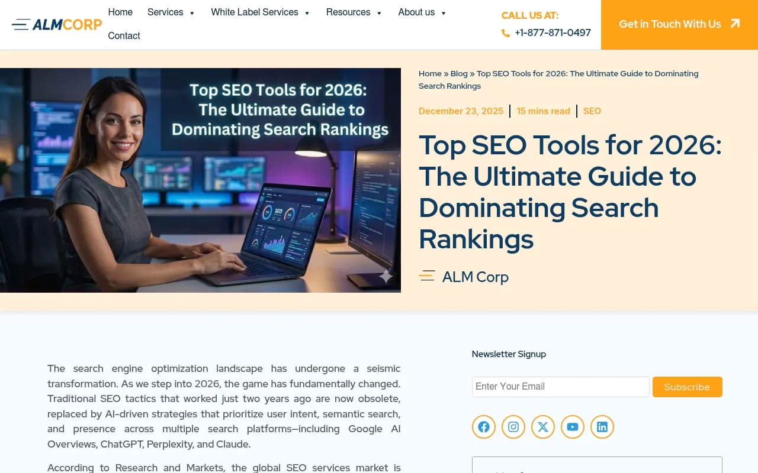Click the phone icon beside the number
This screenshot has width=758, height=473.
point(505,33)
